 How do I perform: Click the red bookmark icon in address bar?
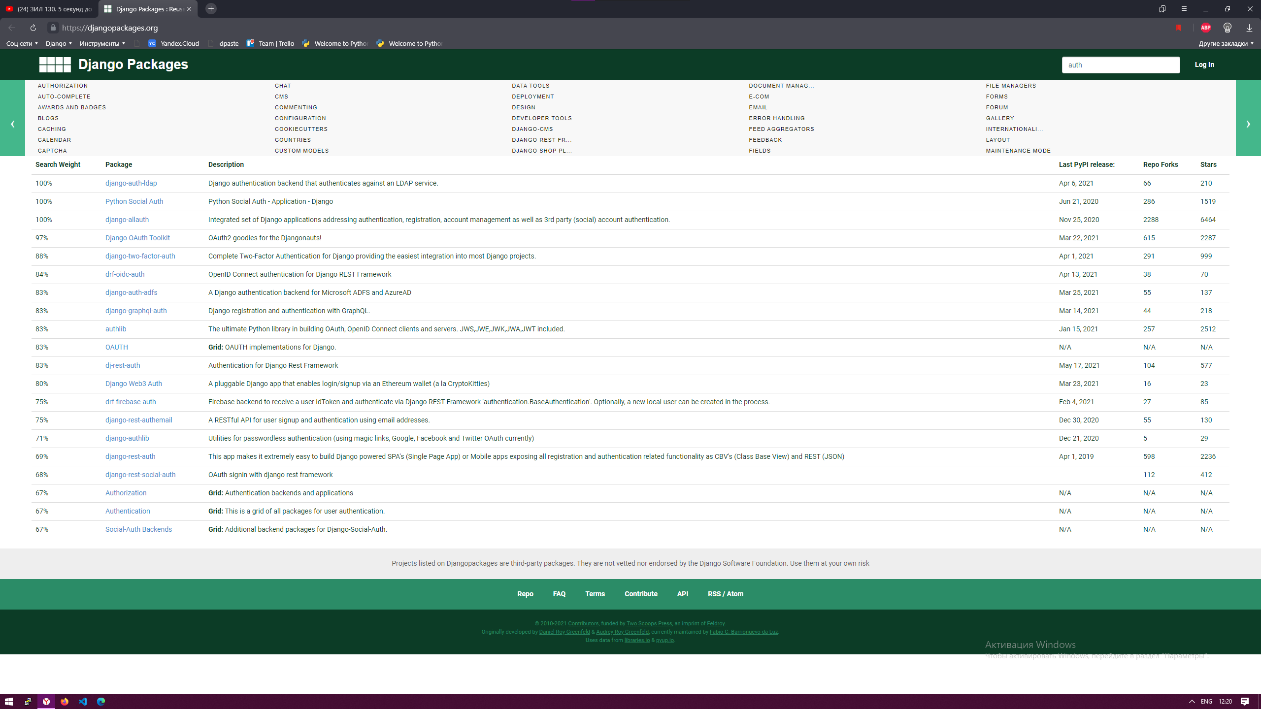[1178, 28]
